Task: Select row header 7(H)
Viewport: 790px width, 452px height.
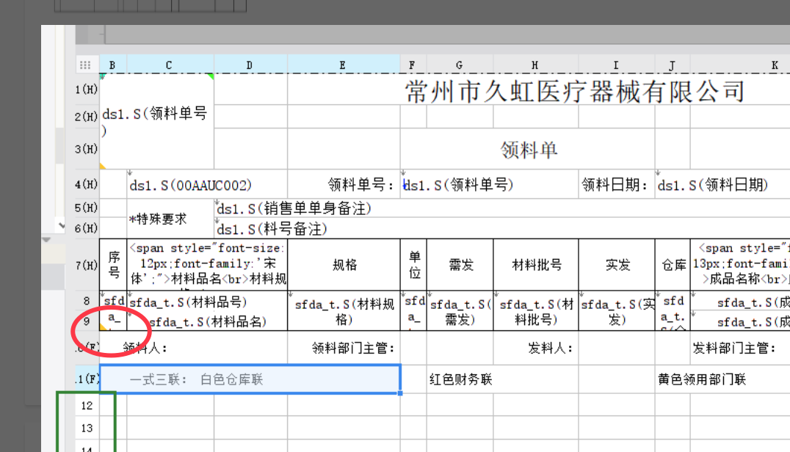Action: tap(87, 265)
